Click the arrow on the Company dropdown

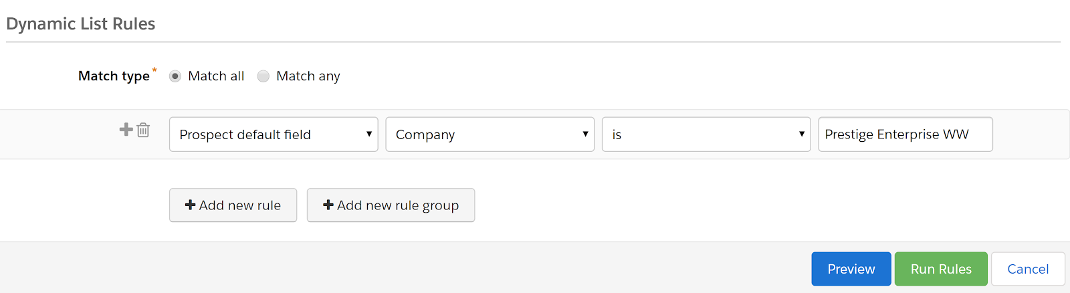click(x=585, y=134)
